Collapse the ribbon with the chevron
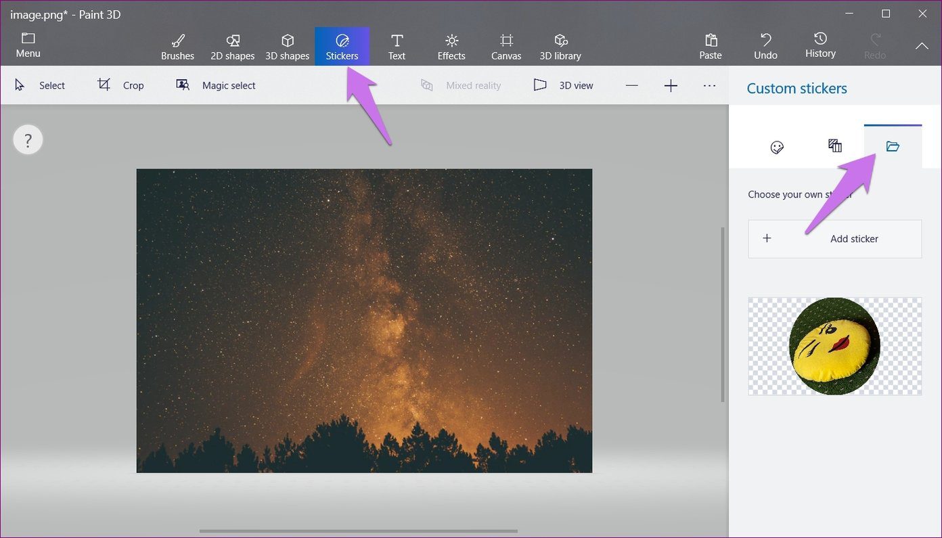The width and height of the screenshot is (942, 538). pos(922,46)
